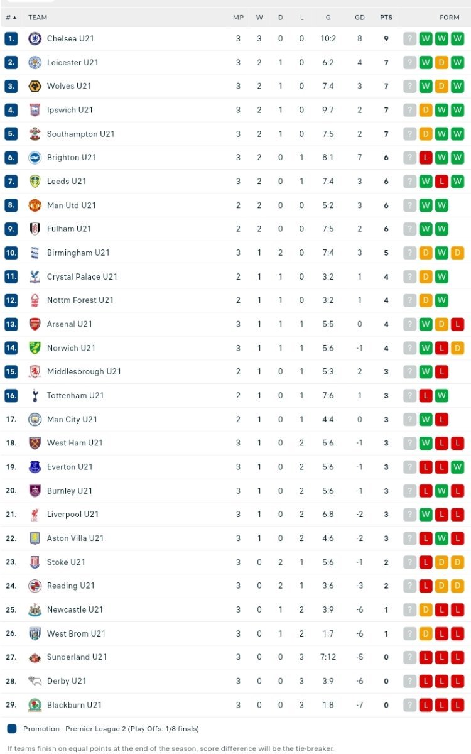The height and width of the screenshot is (754, 471).
Task: Click the Blackburn U21 crest icon
Action: click(x=35, y=705)
